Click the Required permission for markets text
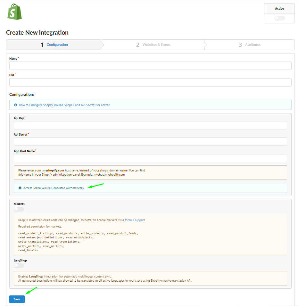Screen dimensions: 298x306 (x=40, y=227)
